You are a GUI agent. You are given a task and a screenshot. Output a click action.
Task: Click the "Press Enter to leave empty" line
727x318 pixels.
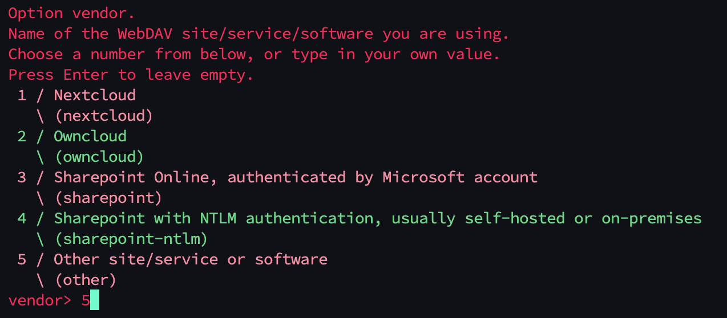tap(131, 75)
